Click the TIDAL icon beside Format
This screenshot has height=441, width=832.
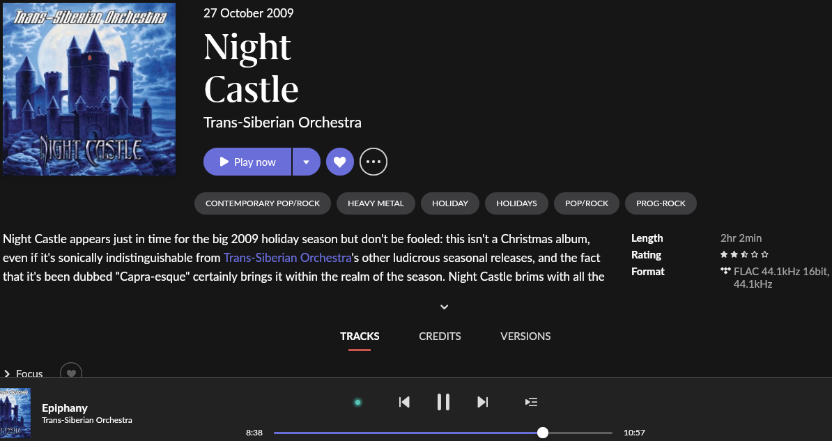[x=725, y=271]
